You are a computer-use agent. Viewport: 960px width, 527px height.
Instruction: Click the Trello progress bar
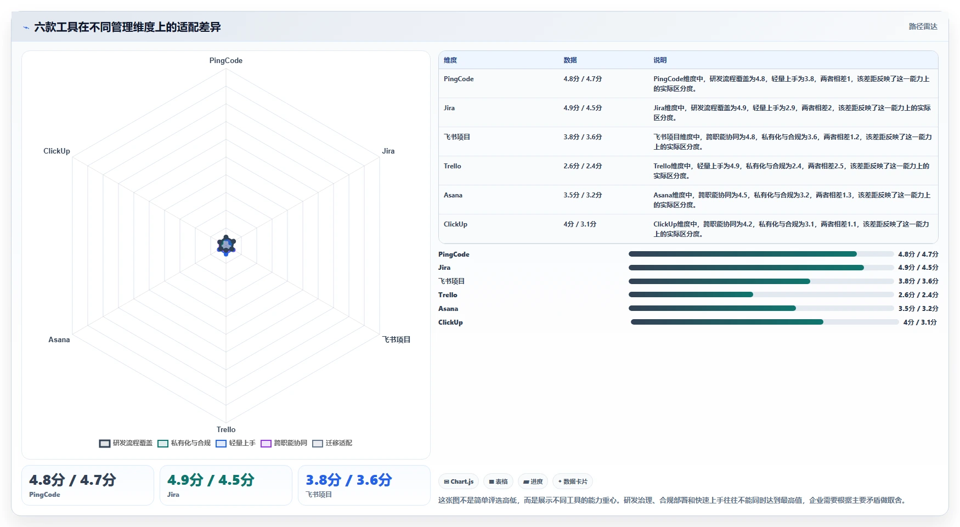pos(761,294)
